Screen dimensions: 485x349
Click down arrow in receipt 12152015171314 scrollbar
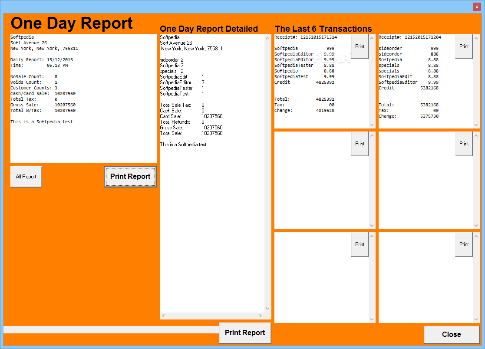click(x=372, y=125)
